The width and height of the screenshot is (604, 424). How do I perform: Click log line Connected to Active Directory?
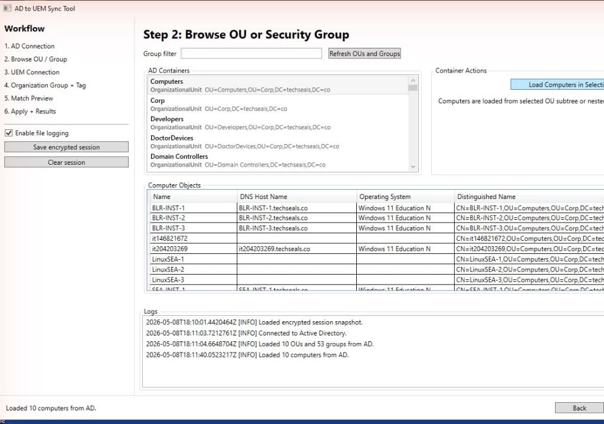point(246,333)
